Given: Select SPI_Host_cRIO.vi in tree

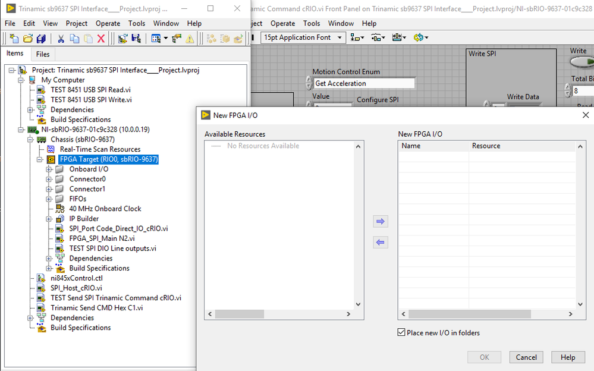Looking at the screenshot, I should click(x=76, y=288).
